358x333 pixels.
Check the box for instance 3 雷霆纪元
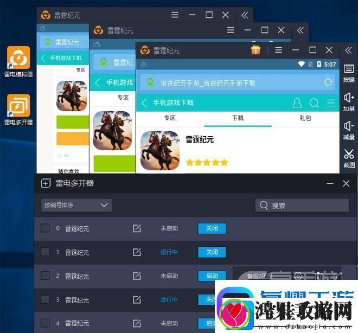(x=45, y=299)
